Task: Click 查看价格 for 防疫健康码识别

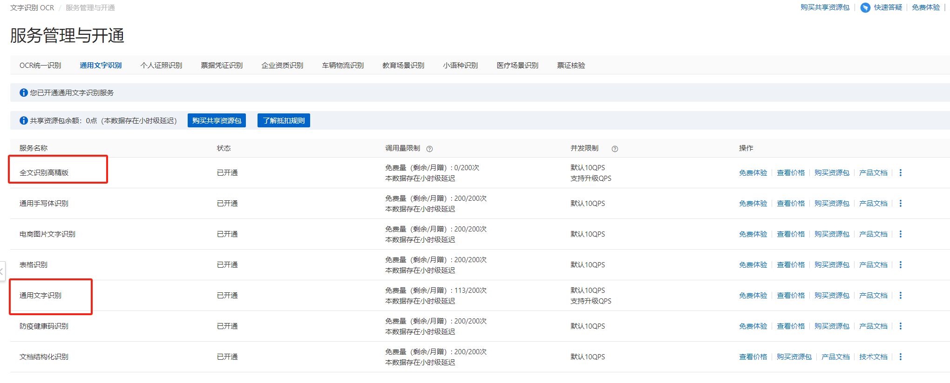Action: [791, 326]
